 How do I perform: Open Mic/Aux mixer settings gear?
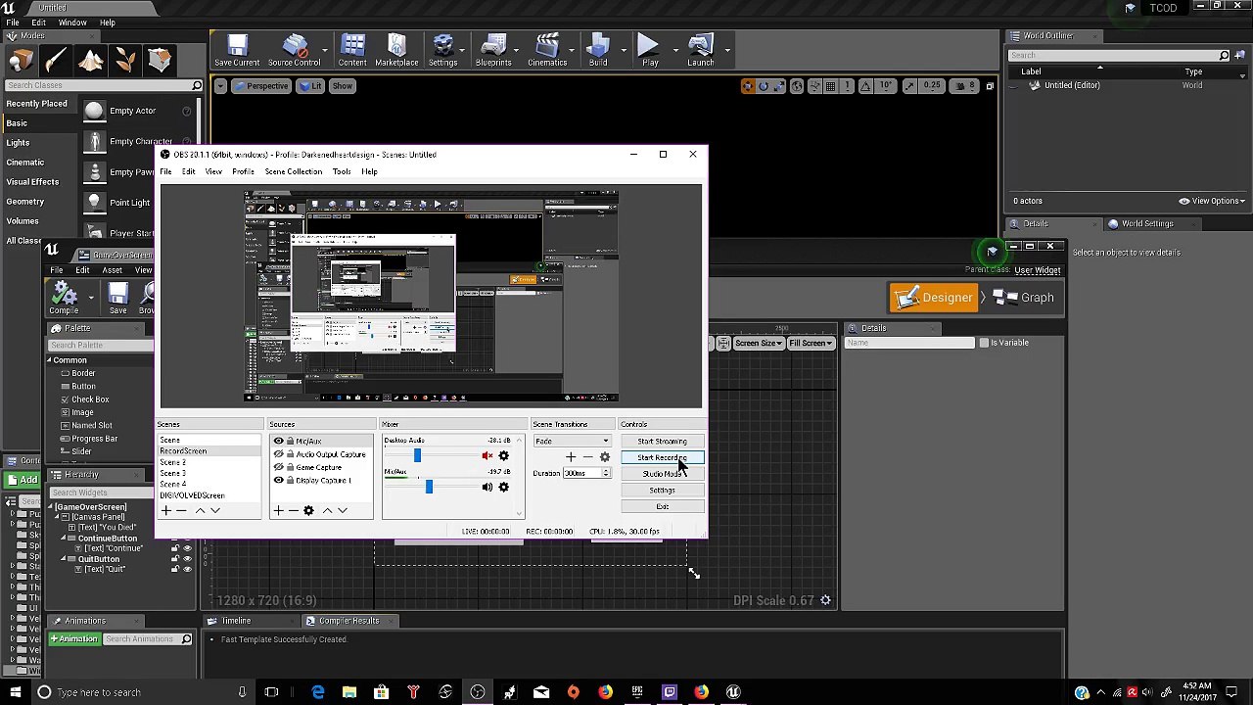coord(504,487)
